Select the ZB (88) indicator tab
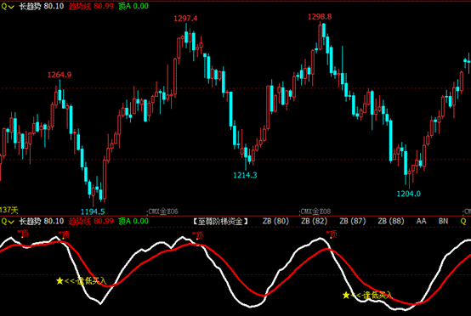 [x=391, y=222]
